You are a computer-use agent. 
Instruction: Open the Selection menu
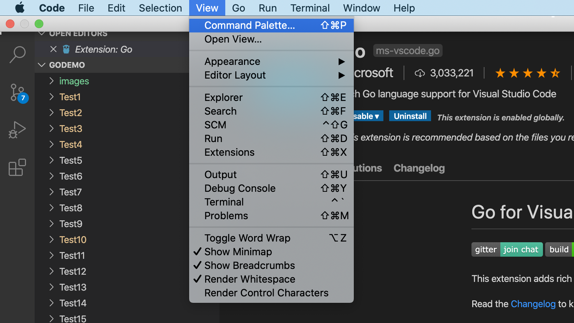[160, 8]
